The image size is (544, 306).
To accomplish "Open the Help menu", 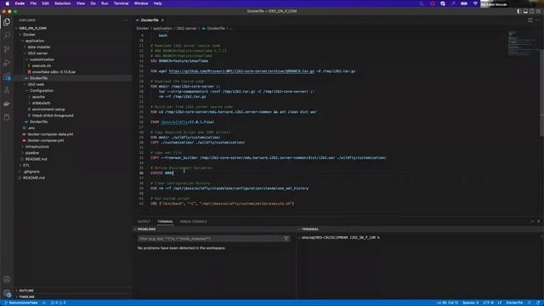I will click(157, 3).
